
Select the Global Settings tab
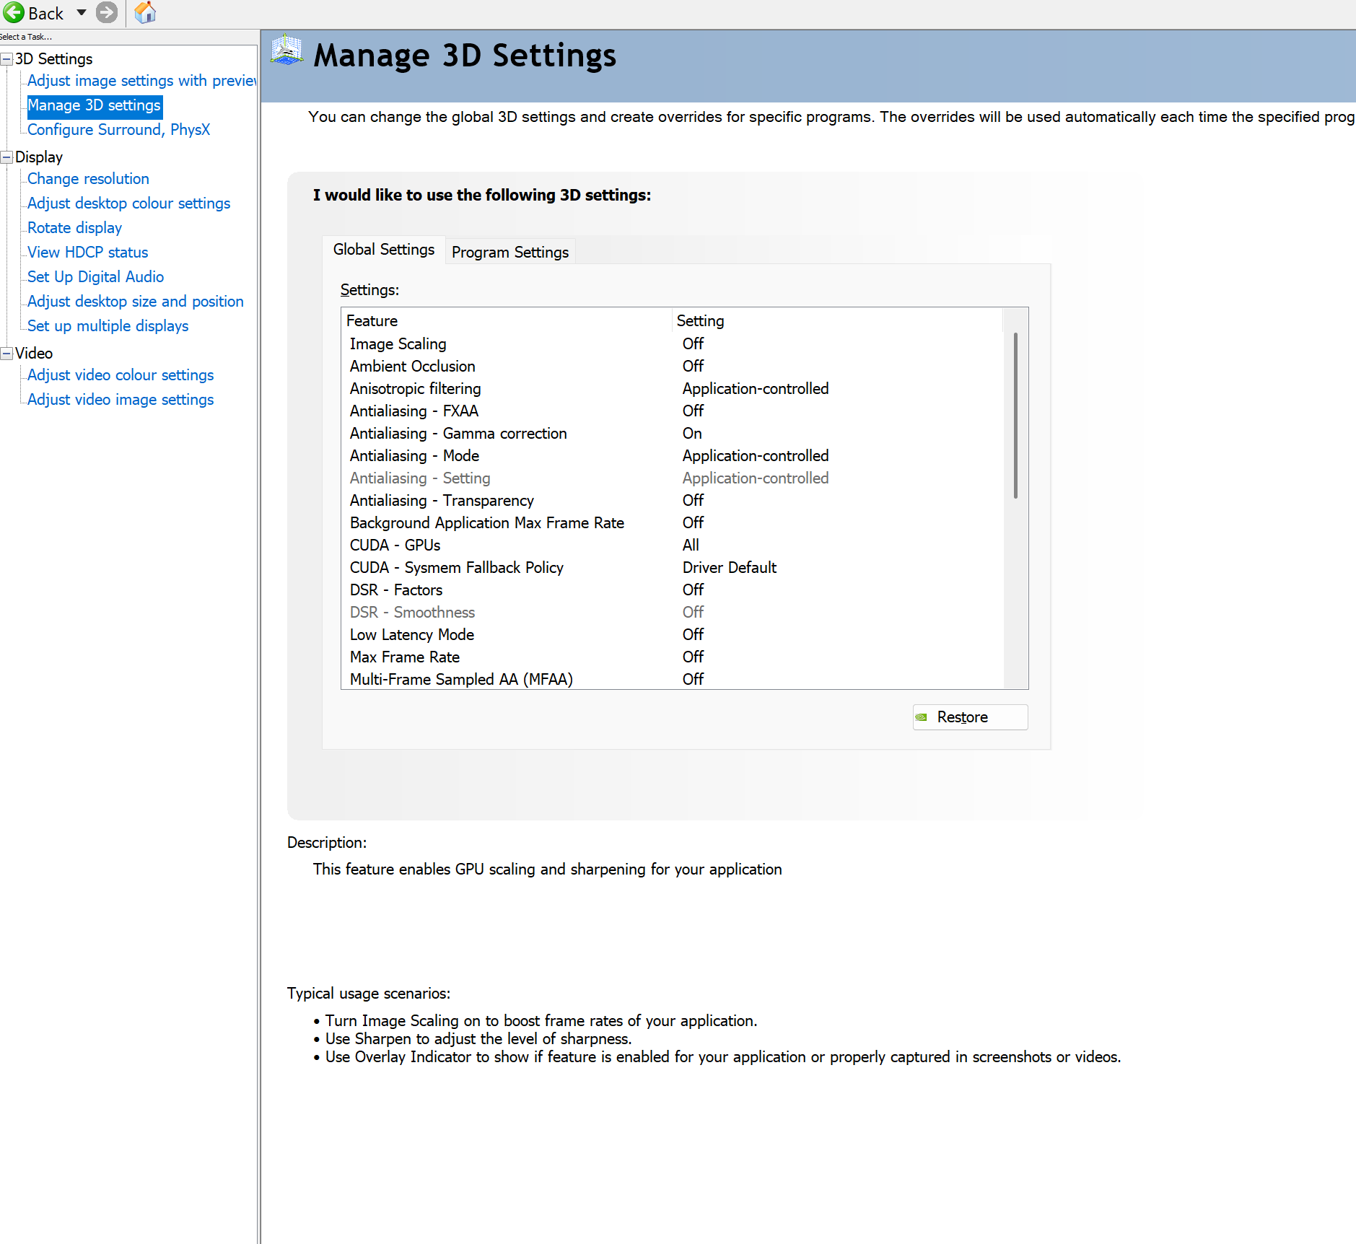(x=383, y=250)
